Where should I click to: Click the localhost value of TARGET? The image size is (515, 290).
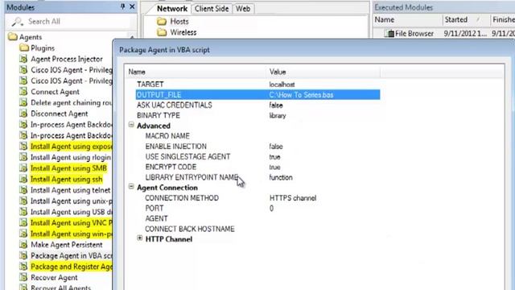[x=282, y=85]
